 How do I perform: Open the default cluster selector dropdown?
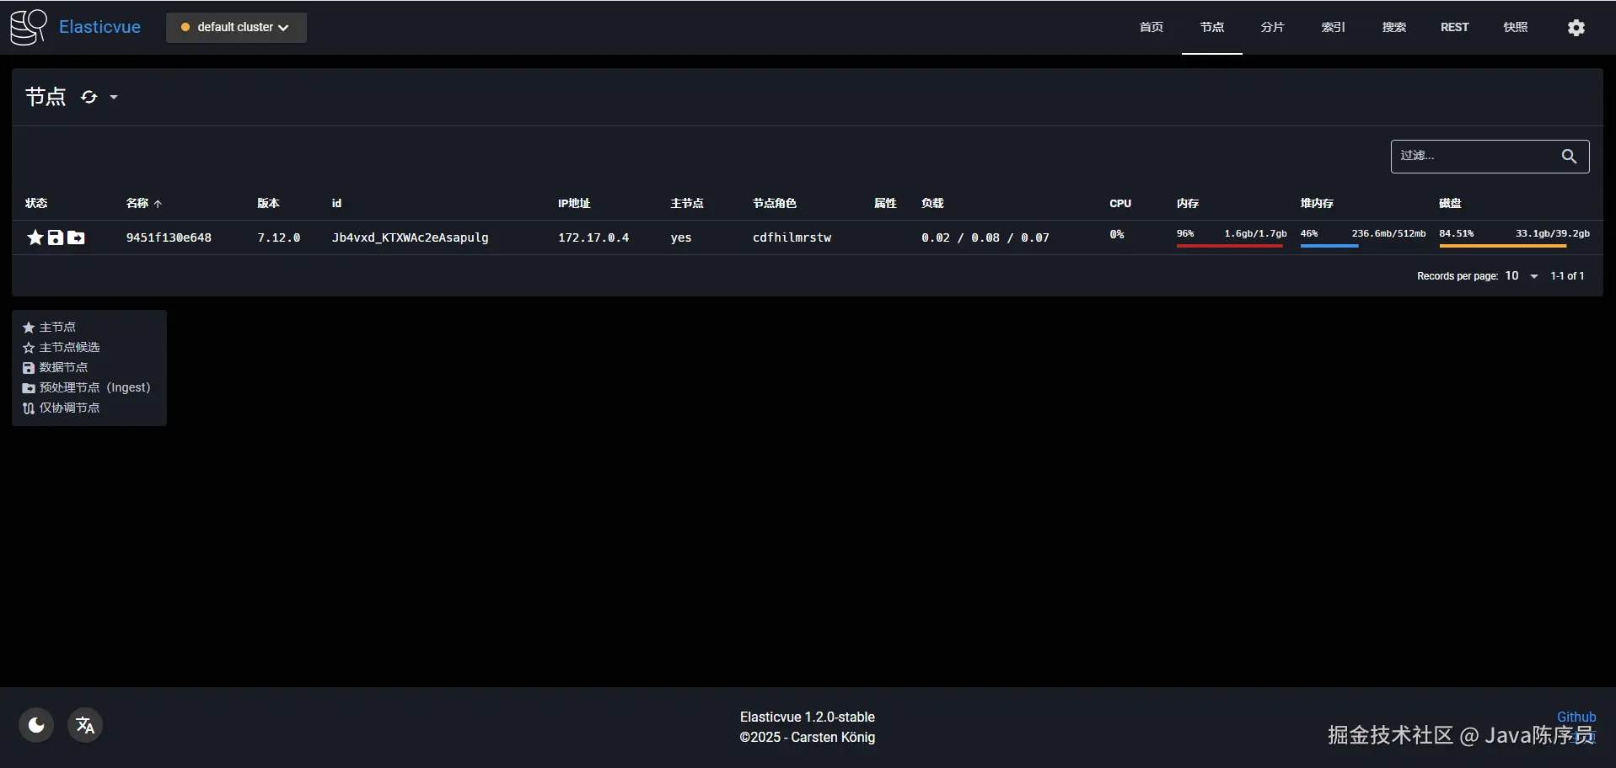[x=236, y=28]
